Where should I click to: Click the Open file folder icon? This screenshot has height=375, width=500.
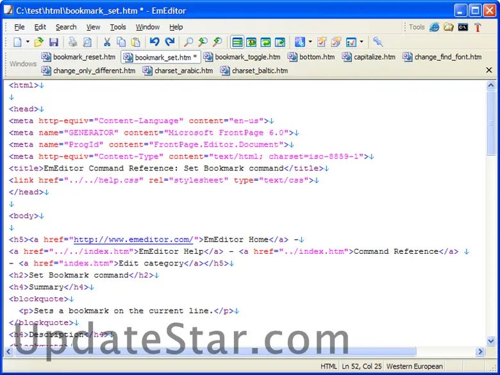click(x=38, y=42)
